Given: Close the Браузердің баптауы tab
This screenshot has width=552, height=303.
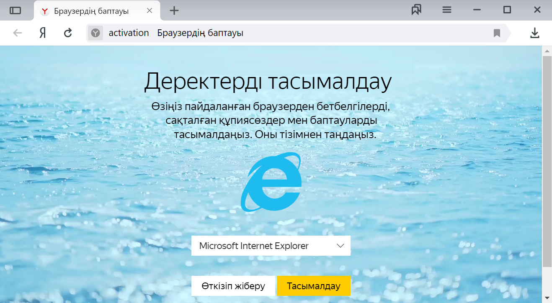Looking at the screenshot, I should click(x=150, y=10).
